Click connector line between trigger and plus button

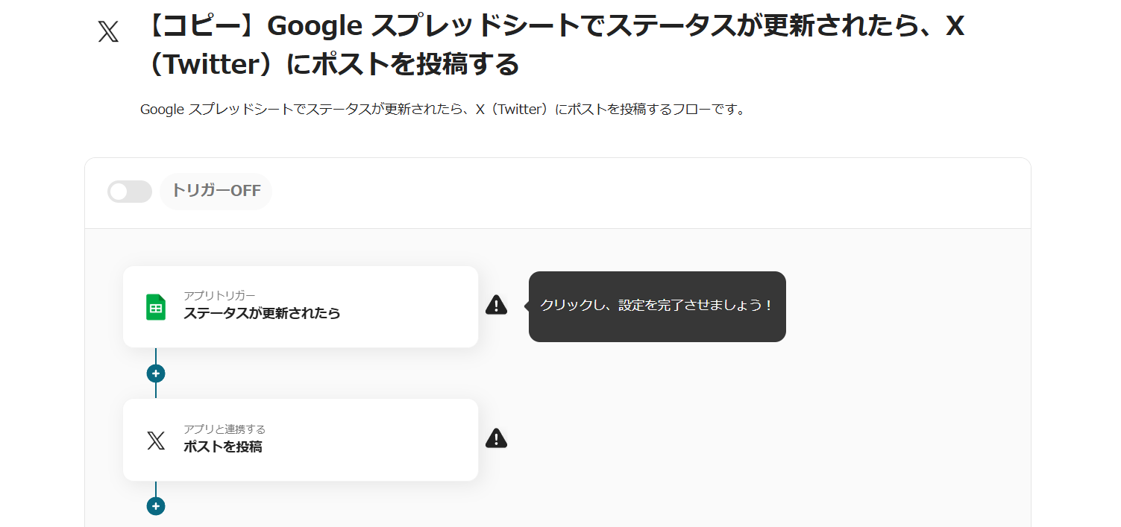pos(156,356)
